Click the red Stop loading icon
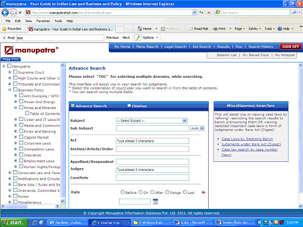This screenshot has height=227, width=303. tap(209, 13)
